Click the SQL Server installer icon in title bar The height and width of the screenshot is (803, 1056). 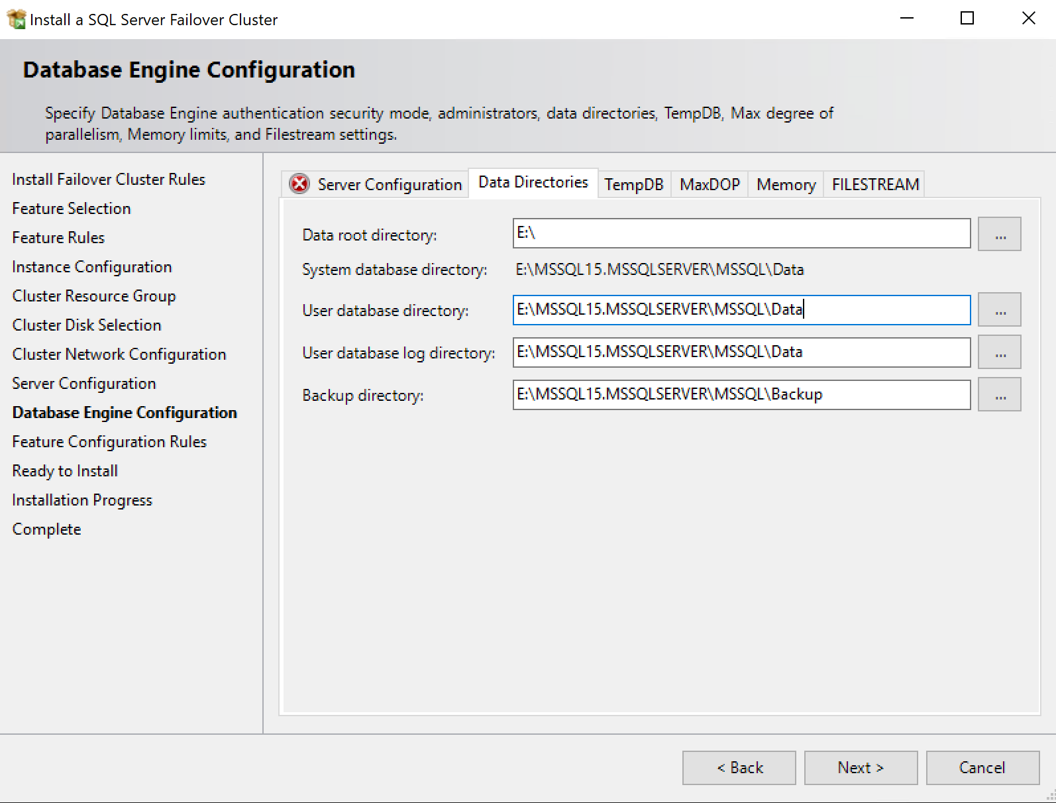(x=16, y=19)
